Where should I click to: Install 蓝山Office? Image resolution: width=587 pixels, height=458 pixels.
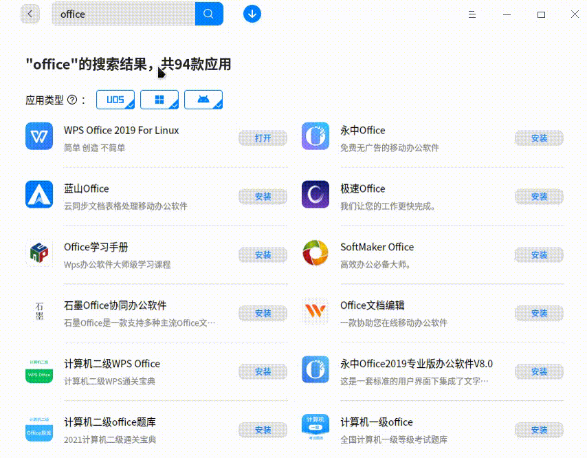(x=263, y=197)
